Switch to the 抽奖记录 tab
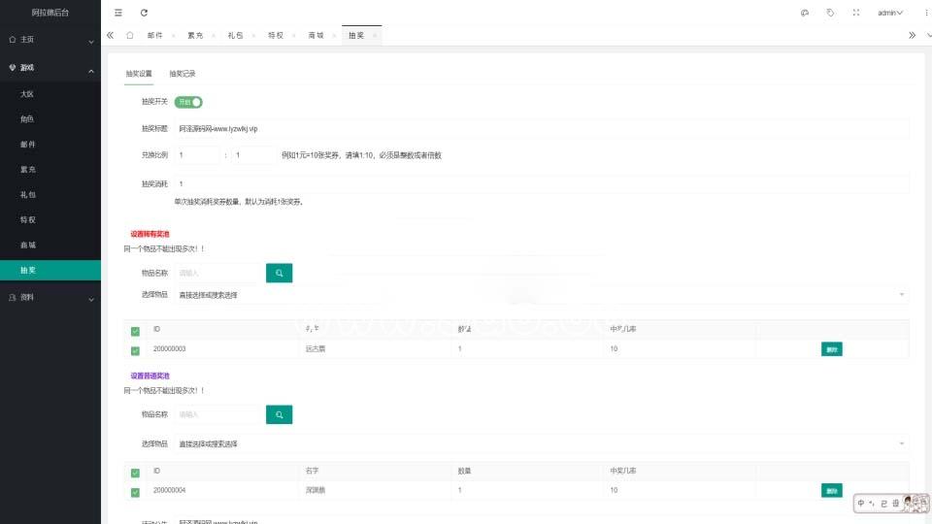 click(x=183, y=74)
